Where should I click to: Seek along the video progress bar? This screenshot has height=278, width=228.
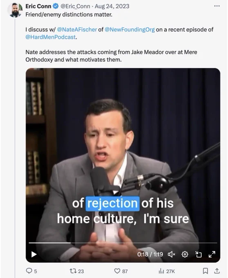coord(123,243)
